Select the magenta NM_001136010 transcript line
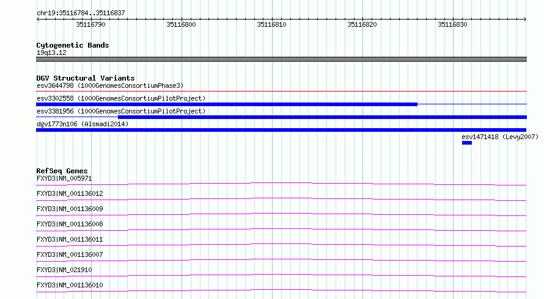Image resolution: width=544 pixels, height=299 pixels. 281,290
